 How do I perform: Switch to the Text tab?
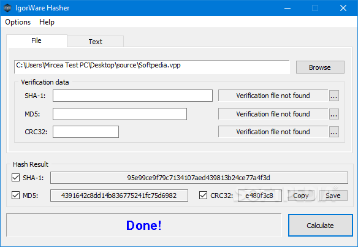(x=96, y=42)
